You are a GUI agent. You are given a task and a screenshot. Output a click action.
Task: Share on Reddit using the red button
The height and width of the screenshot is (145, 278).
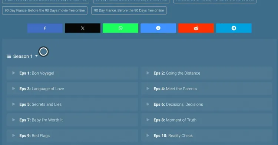point(196,28)
